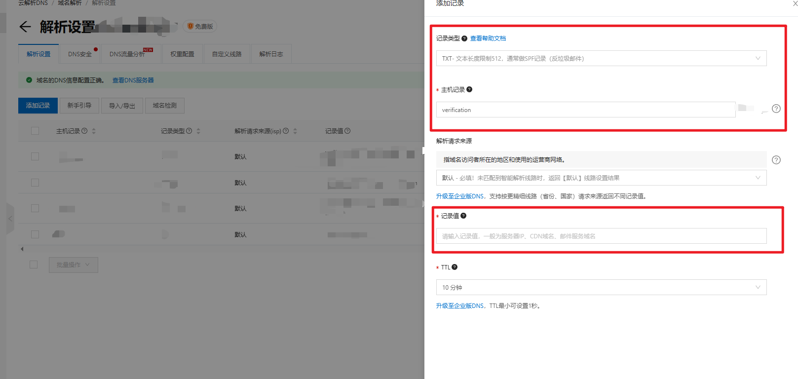Open the 批量操作 dropdown menu
The width and height of the screenshot is (798, 379).
tap(73, 265)
